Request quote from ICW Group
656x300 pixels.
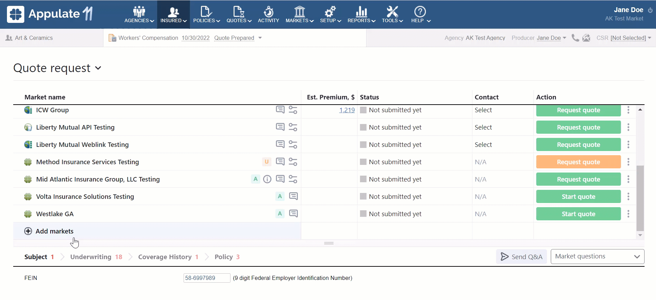[578, 110]
